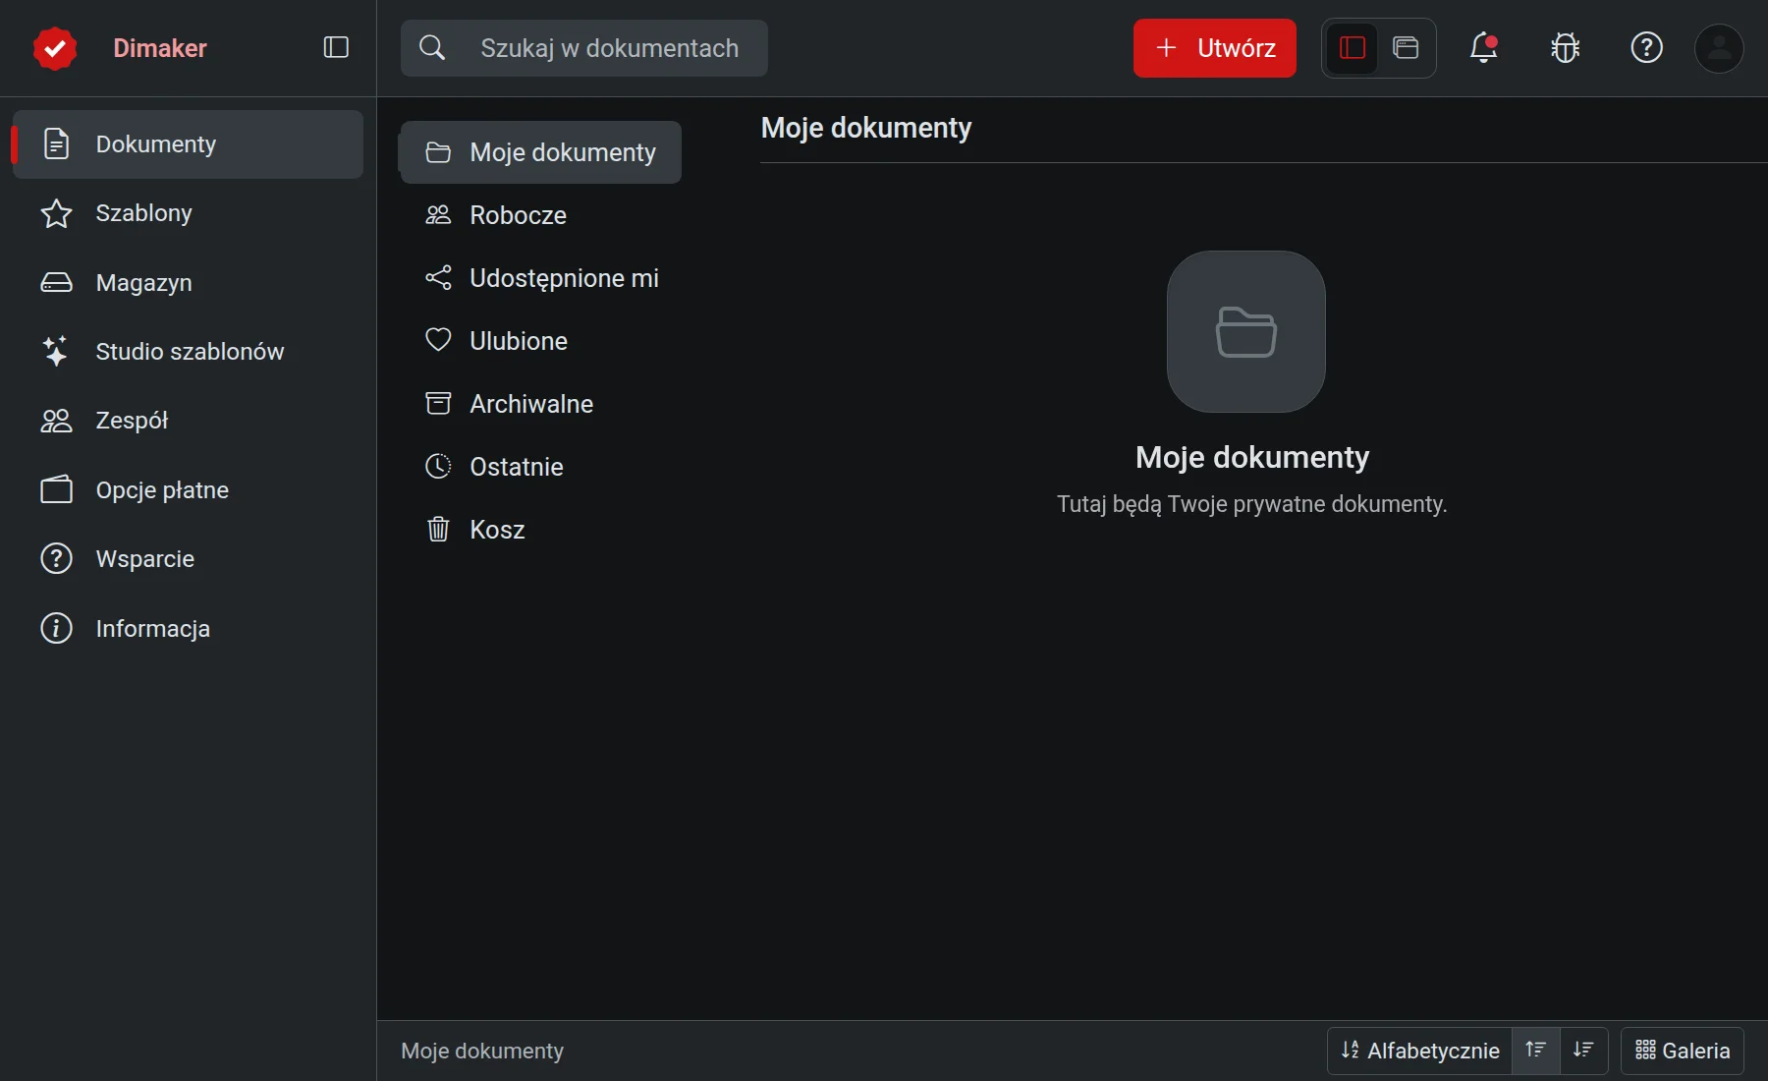The width and height of the screenshot is (1768, 1081).
Task: Open the notifications bell
Action: [1483, 47]
